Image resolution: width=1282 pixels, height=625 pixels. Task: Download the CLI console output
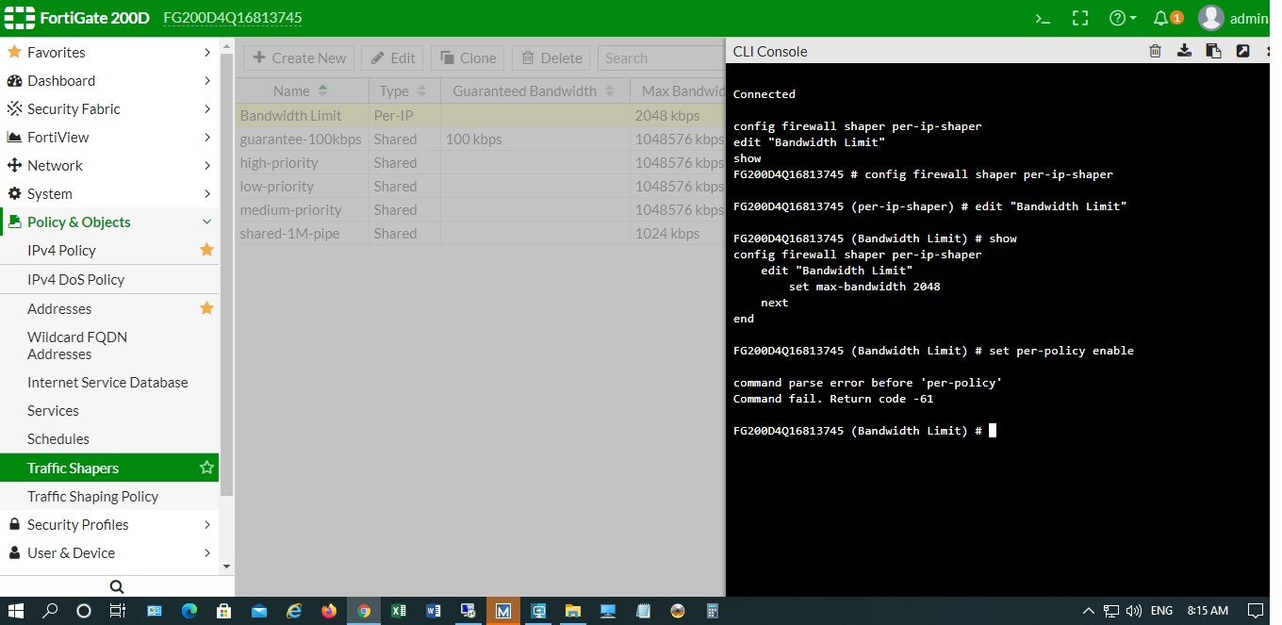(x=1185, y=51)
